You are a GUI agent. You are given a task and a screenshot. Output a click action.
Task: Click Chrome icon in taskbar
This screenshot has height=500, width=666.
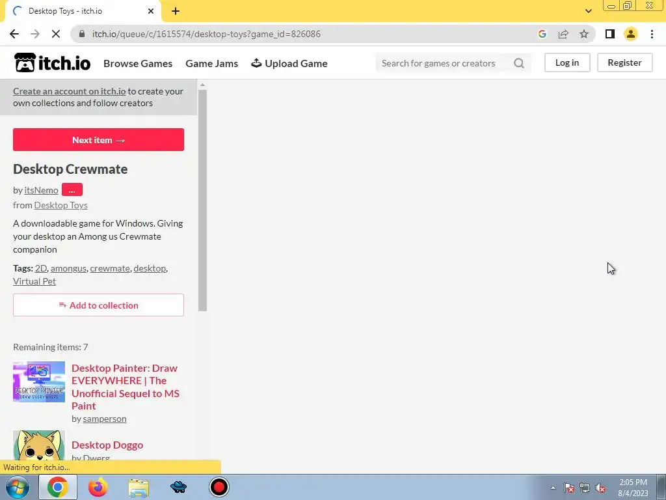click(x=58, y=487)
